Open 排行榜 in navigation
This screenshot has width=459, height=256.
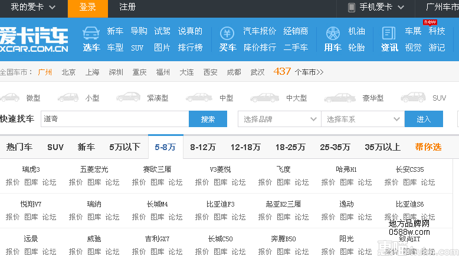(x=190, y=48)
